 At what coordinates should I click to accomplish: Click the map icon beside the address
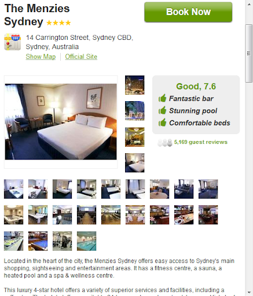13,42
